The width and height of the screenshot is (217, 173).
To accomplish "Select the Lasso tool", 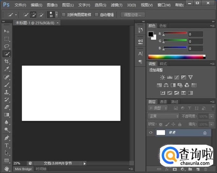I will (7, 46).
